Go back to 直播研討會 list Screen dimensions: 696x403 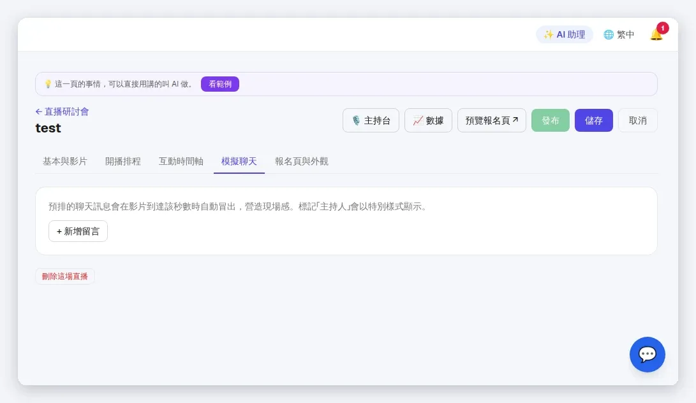pyautogui.click(x=62, y=111)
